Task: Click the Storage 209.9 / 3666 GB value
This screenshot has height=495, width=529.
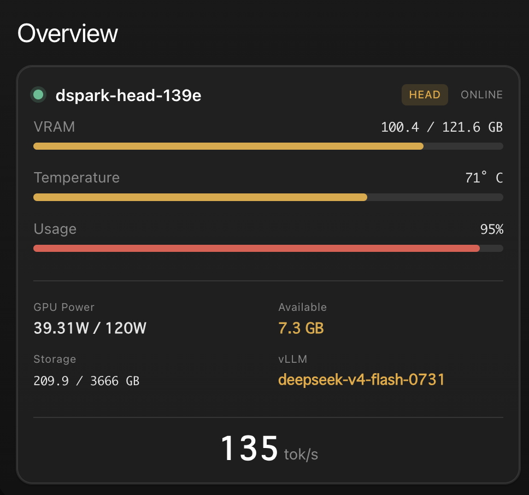Action: click(x=86, y=381)
